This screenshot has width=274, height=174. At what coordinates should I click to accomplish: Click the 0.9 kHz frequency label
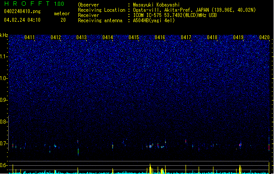[x=4, y=100]
